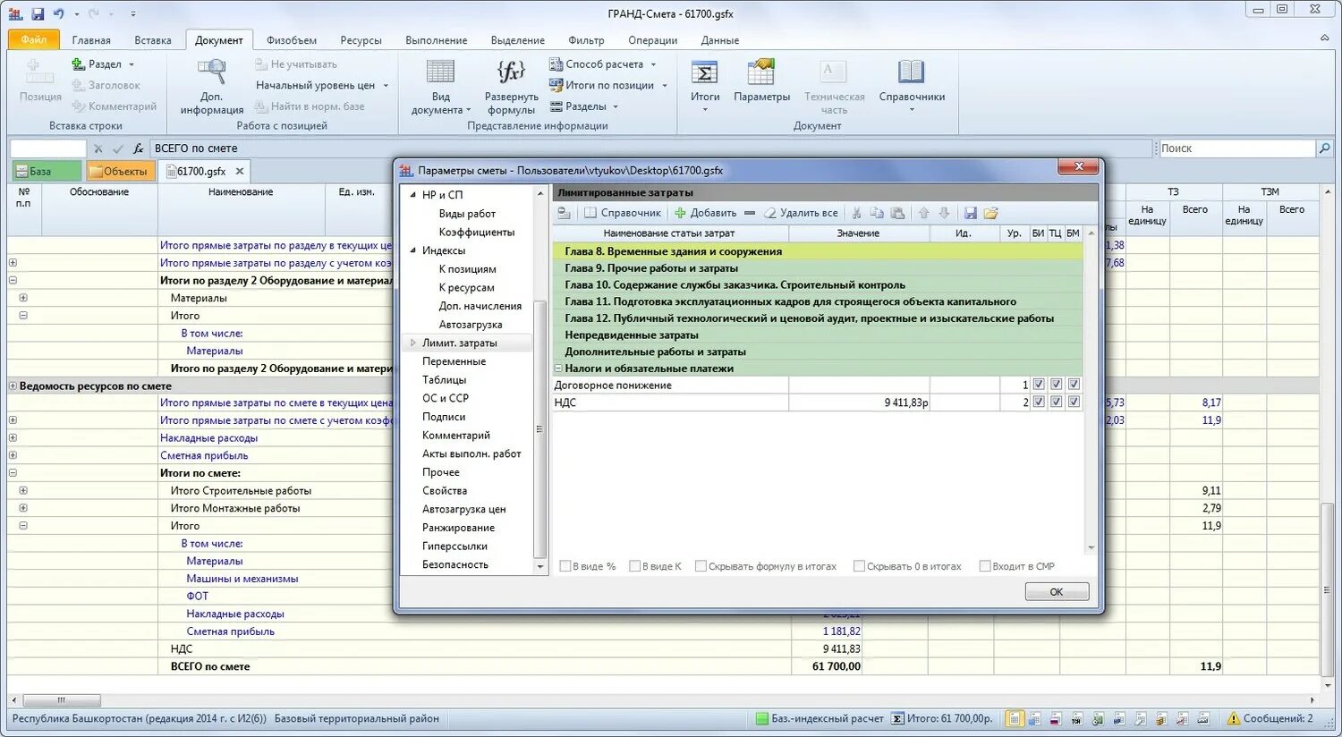Click the Справочник button in dialog toolbar

click(623, 213)
